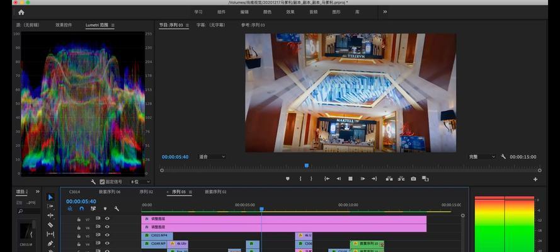Select the Ripple Edit tool
The width and height of the screenshot is (560, 252).
click(50, 215)
